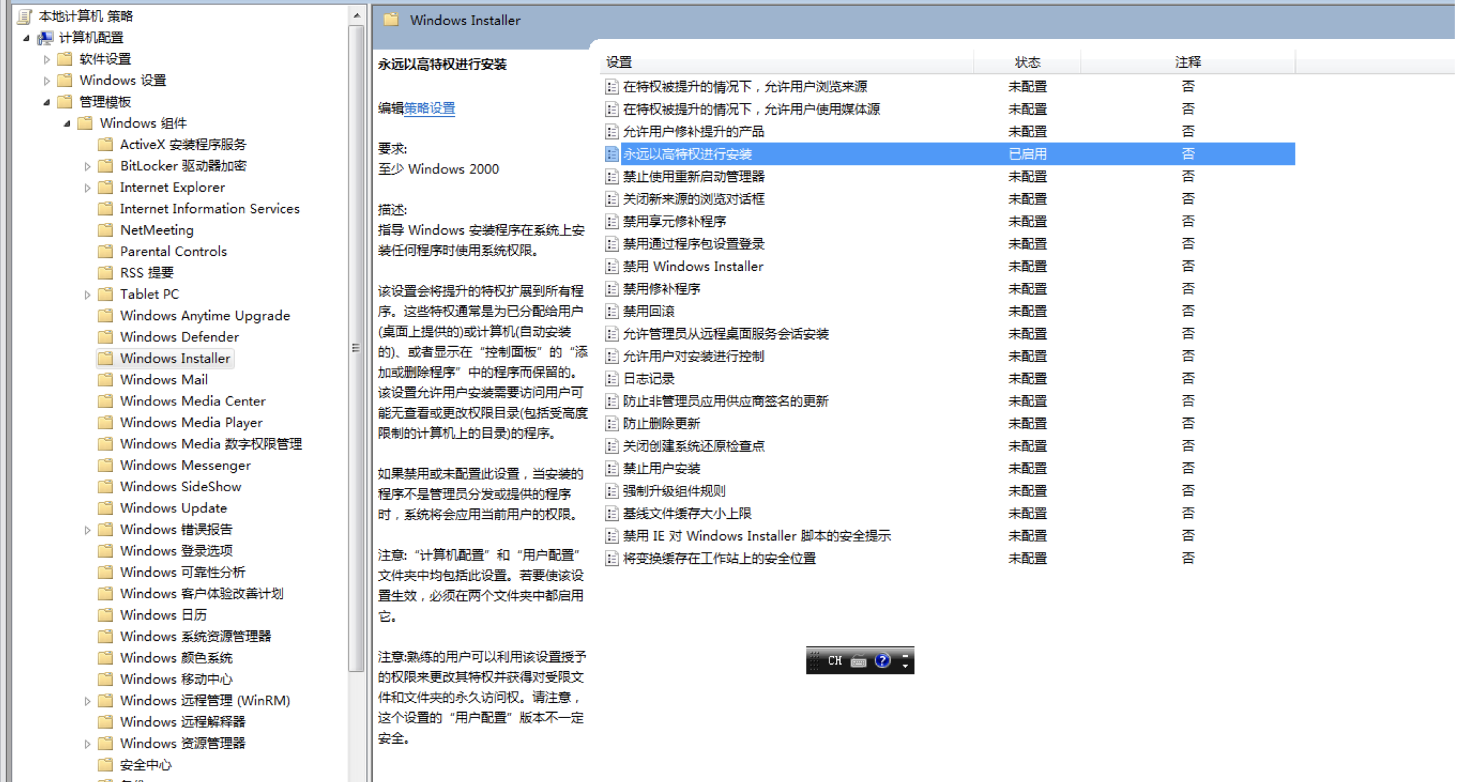
Task: Select policy 基线文件缓存大小上限
Action: (687, 514)
